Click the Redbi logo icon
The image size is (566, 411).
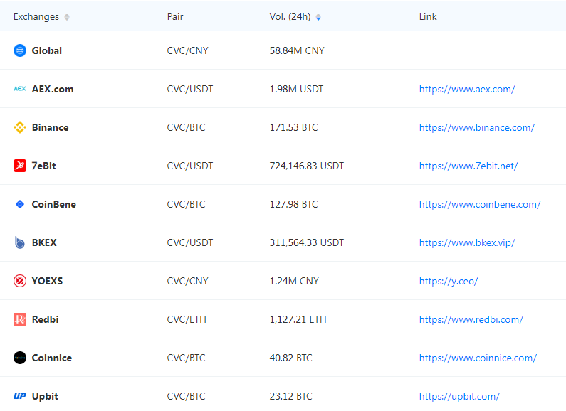(x=20, y=319)
